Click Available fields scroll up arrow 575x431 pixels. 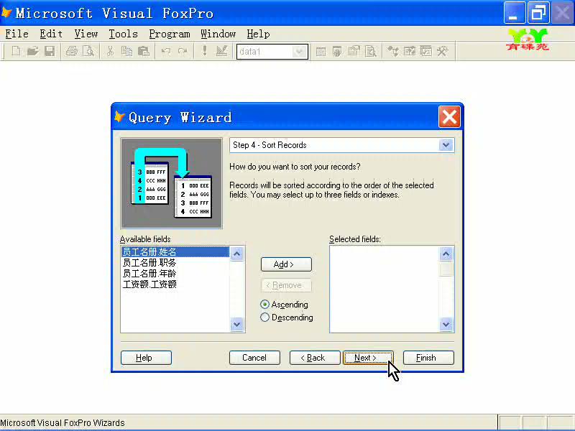tap(237, 254)
